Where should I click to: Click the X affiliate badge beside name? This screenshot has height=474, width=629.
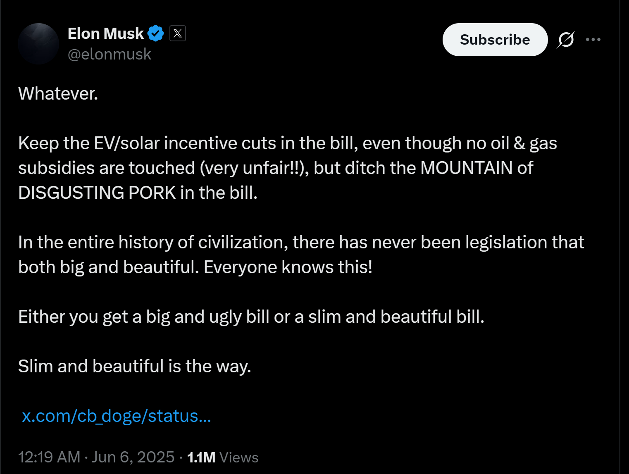[178, 33]
